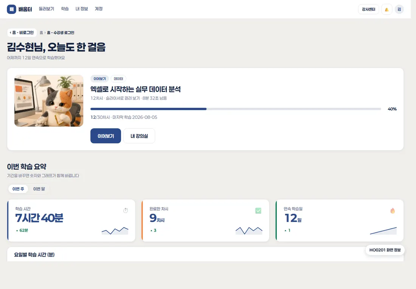The image size is (416, 289).
Task: Click the 학습 시간 sparkline chart
Action: click(x=115, y=231)
